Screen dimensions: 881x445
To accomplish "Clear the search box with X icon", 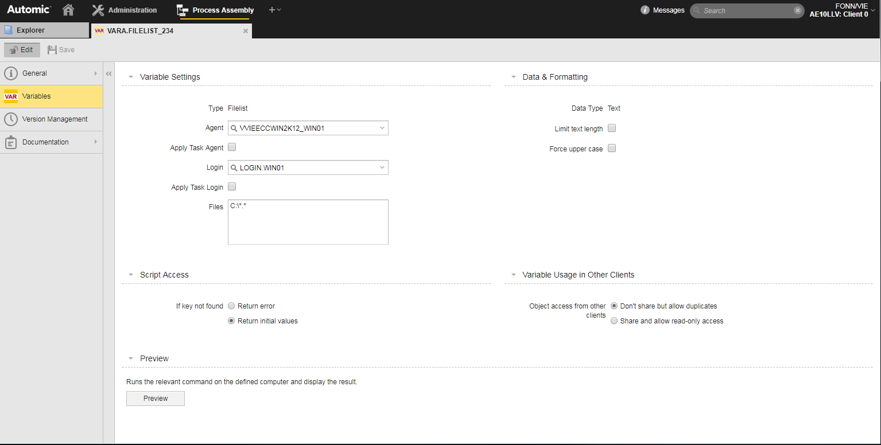I will point(798,10).
